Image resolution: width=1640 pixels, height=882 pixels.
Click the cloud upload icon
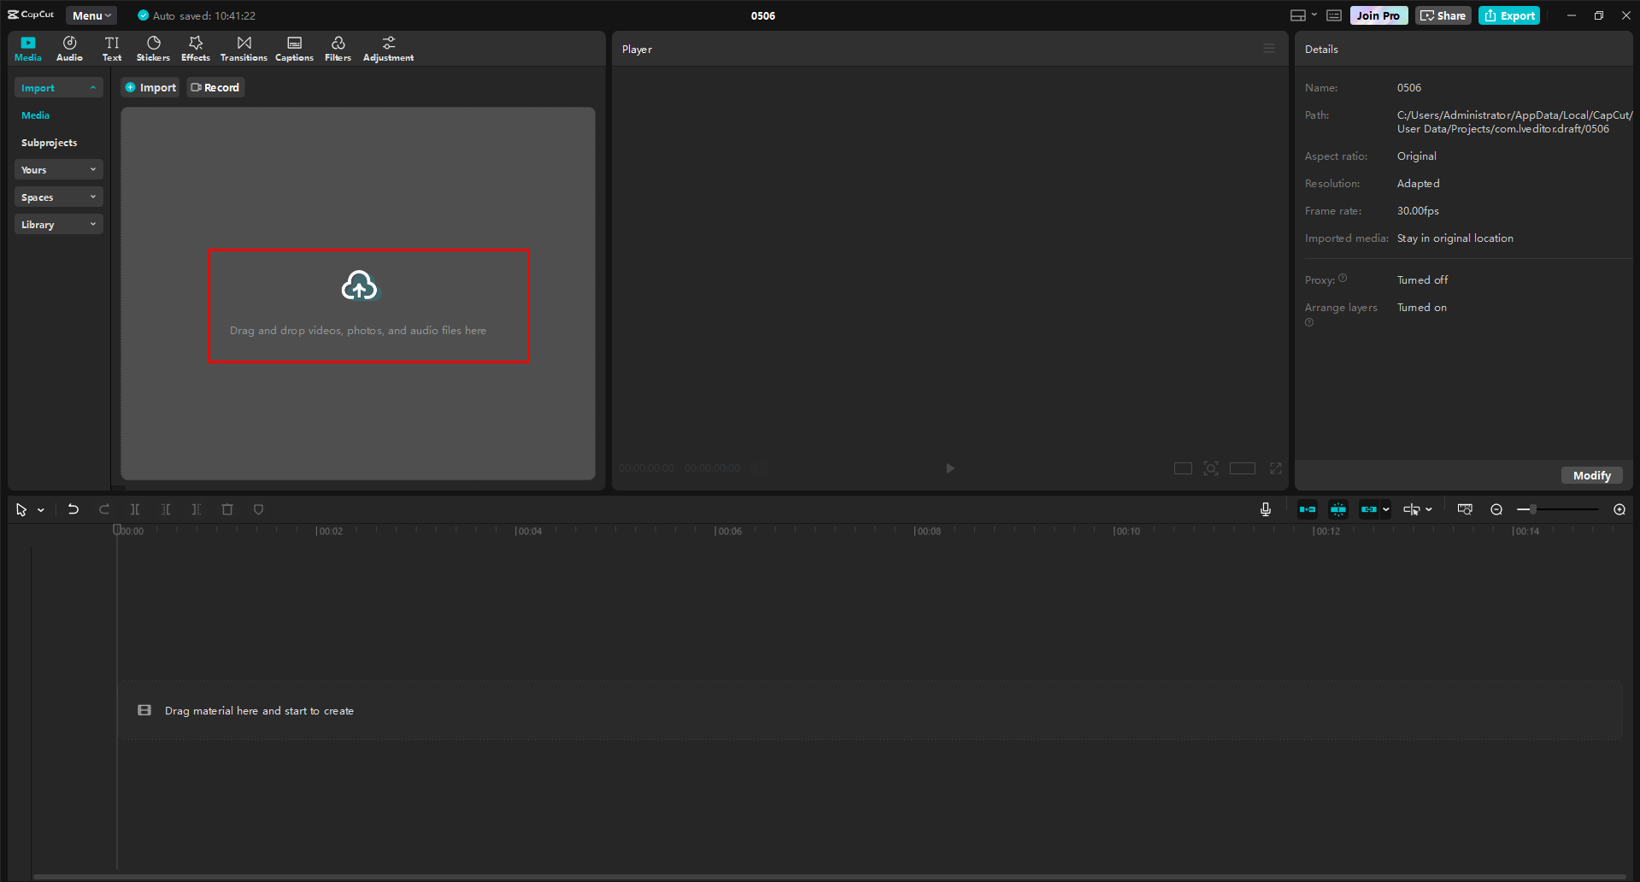pyautogui.click(x=359, y=286)
